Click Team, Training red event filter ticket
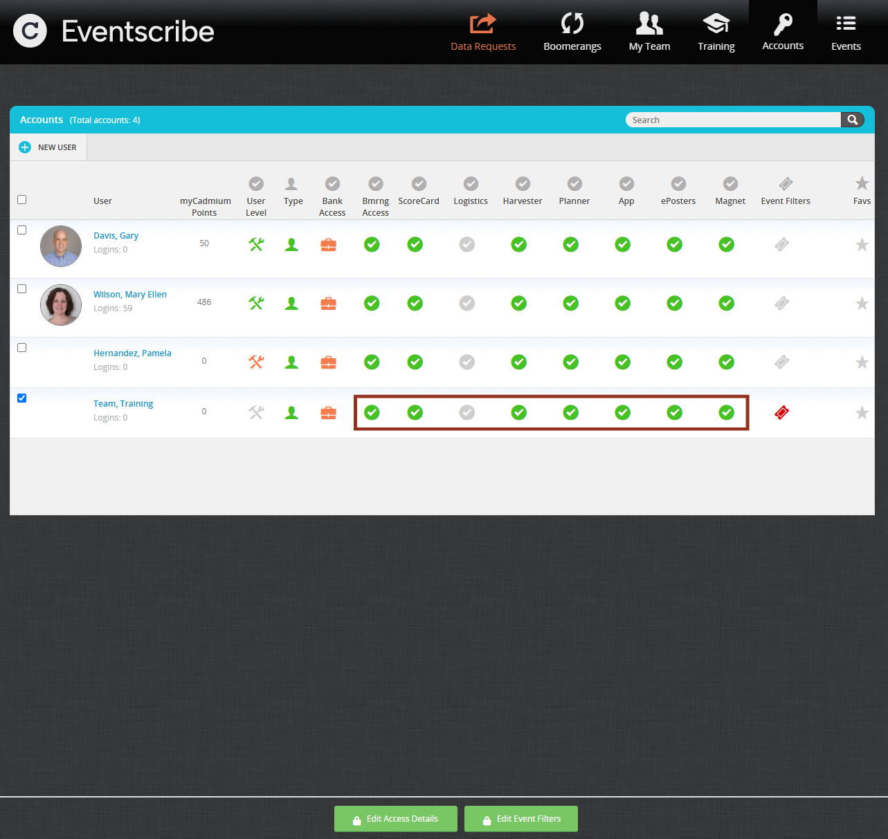888x839 pixels. [782, 412]
